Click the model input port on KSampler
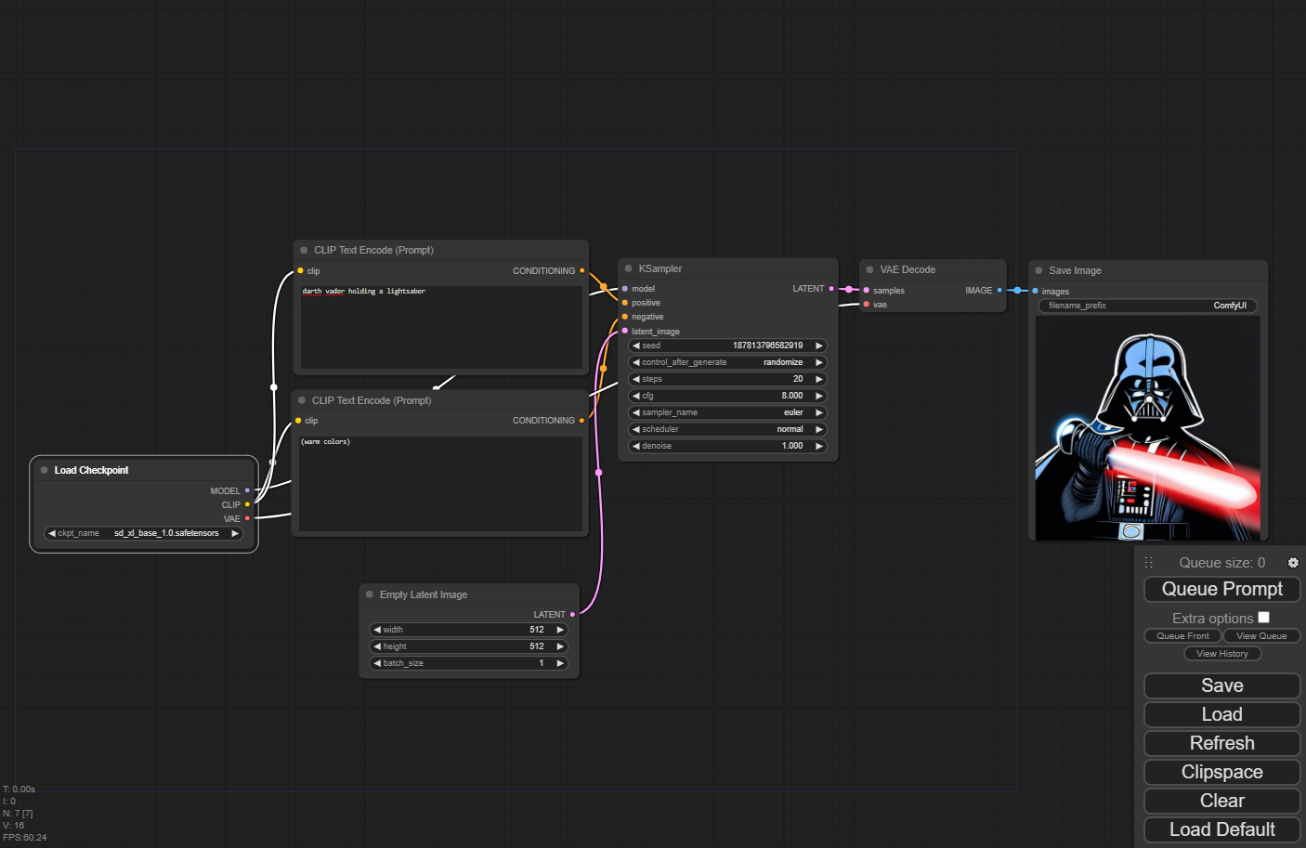 [625, 289]
